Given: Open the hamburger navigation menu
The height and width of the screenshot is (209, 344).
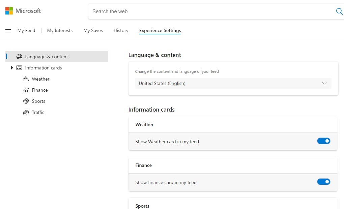Looking at the screenshot, I should point(8,31).
